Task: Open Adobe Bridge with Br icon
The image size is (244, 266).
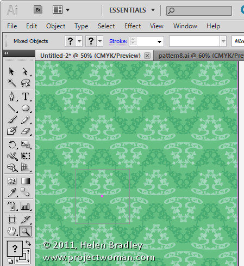Action: (x=38, y=10)
